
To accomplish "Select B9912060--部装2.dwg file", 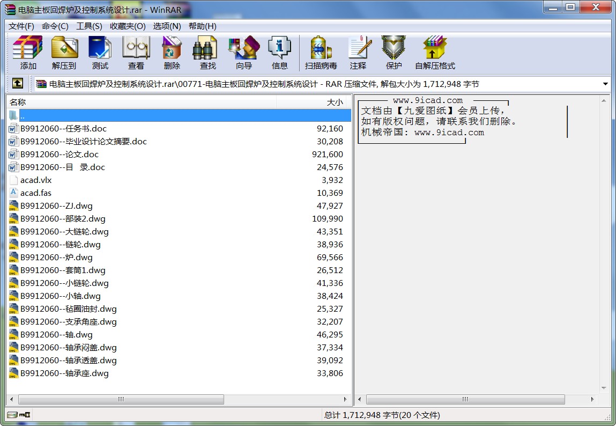I will point(63,219).
